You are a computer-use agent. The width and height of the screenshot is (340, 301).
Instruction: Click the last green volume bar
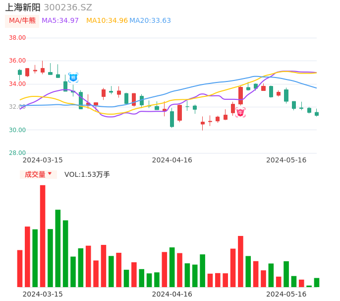[x=317, y=282]
